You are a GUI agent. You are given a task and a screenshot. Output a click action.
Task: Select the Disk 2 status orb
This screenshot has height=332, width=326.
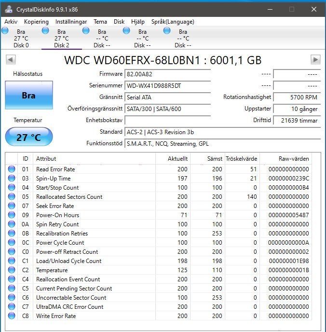pyautogui.click(x=45, y=31)
